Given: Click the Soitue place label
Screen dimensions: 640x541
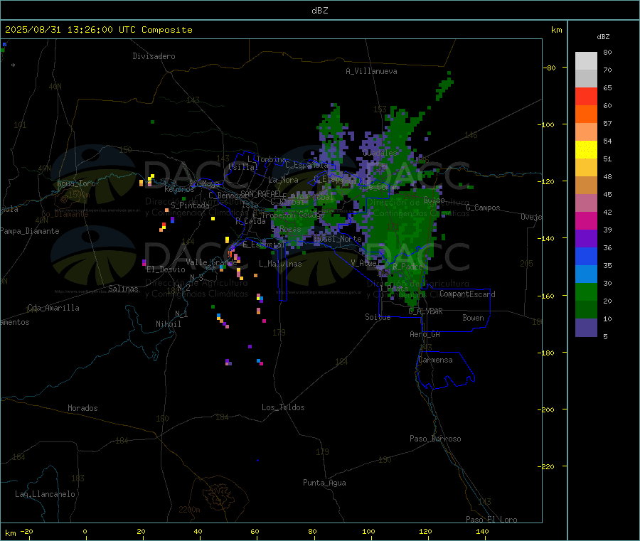Looking at the screenshot, I should tap(378, 317).
